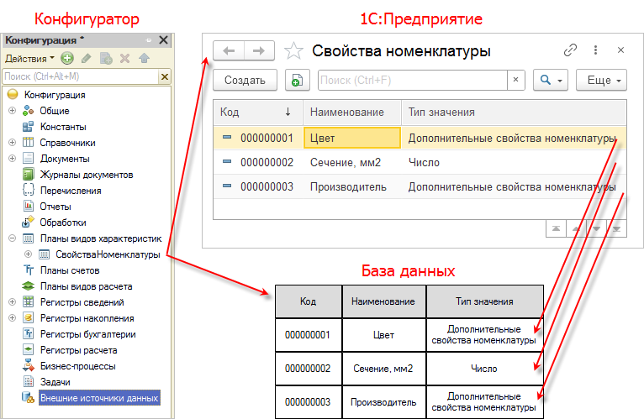Select Внешние источники данных in the tree
The width and height of the screenshot is (644, 419).
point(99,398)
